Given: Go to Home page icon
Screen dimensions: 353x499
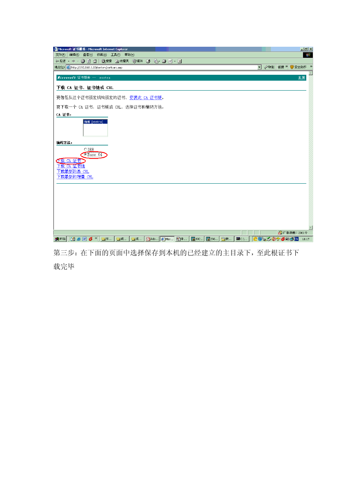Looking at the screenshot, I should point(95,61).
